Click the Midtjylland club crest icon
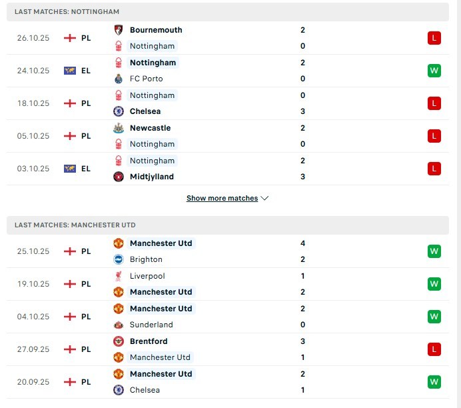This screenshot has width=461, height=408. coord(119,177)
